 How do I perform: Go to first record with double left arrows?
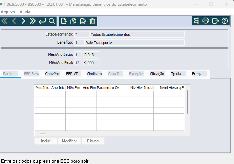(x=4, y=21)
